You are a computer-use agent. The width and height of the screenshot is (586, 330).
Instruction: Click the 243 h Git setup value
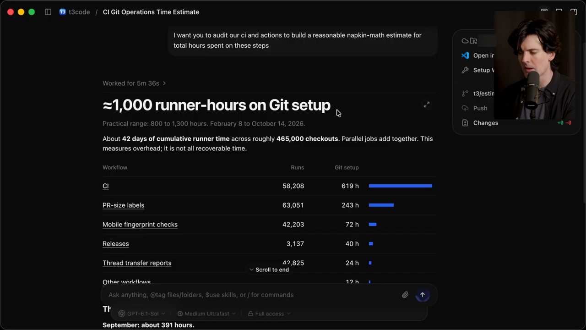[x=350, y=205]
